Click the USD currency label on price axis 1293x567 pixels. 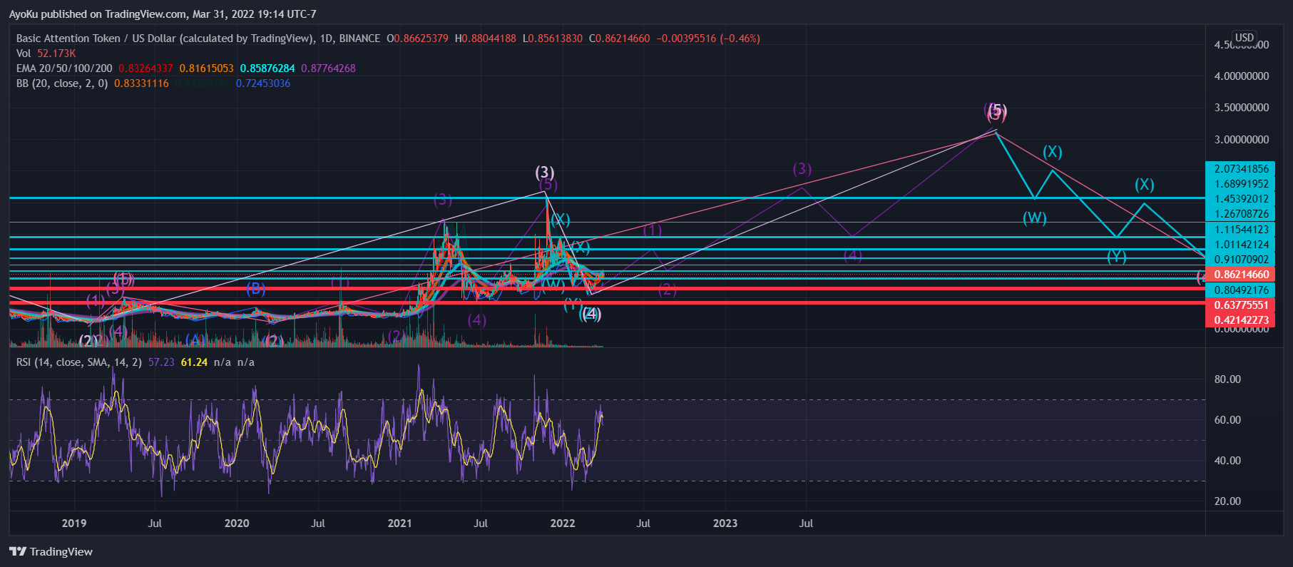(1245, 38)
